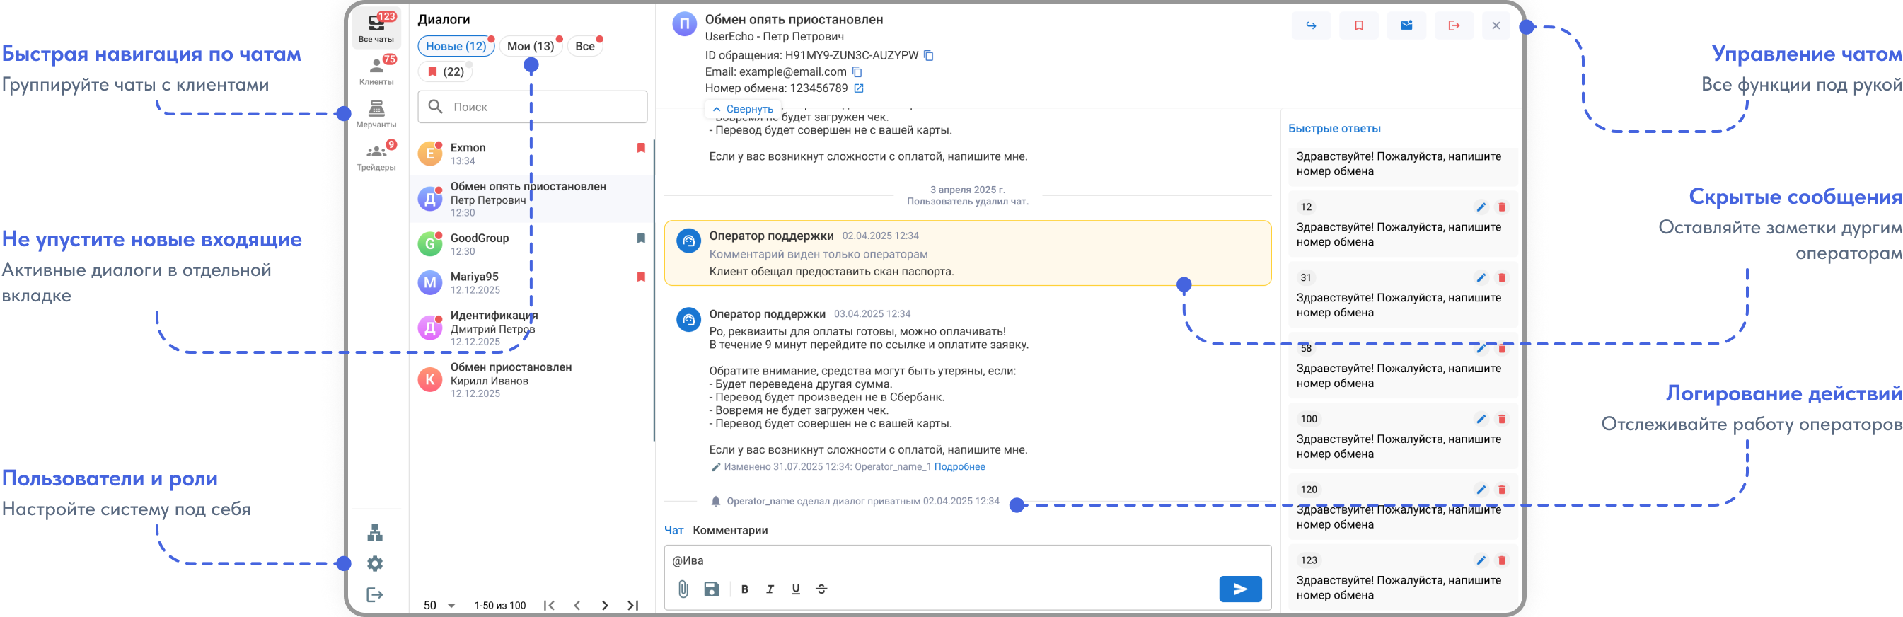Copy the email example@email.com
The height and width of the screenshot is (617, 1903).
[857, 71]
